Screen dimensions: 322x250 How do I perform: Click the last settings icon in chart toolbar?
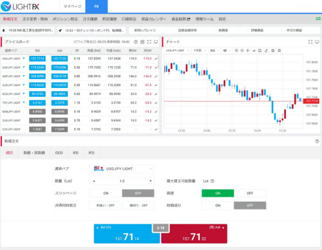[279, 51]
